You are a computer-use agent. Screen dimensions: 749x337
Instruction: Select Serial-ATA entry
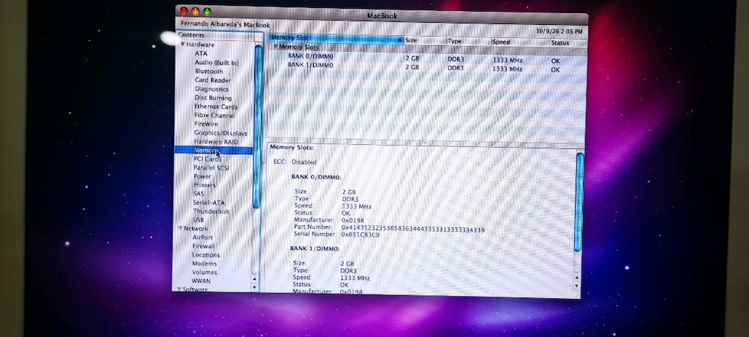[x=208, y=202]
